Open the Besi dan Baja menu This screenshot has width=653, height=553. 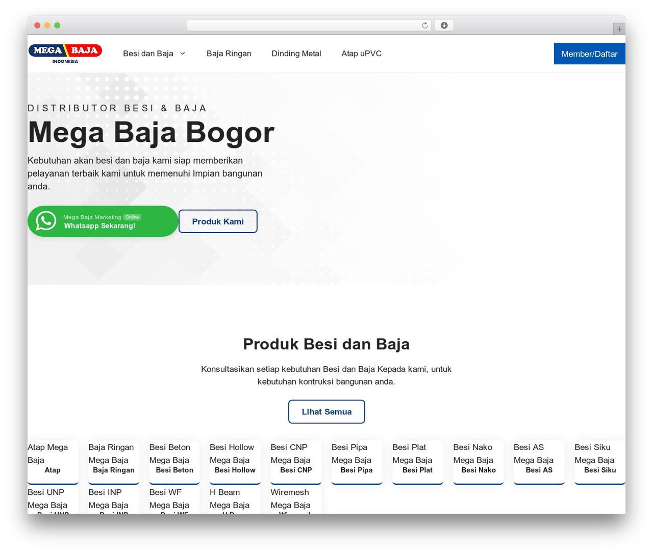coord(148,54)
